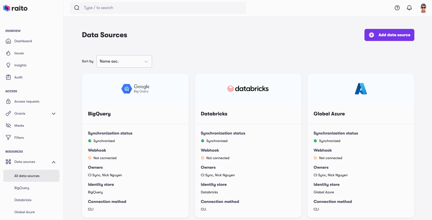Viewport: 432px width, 220px height.
Task: Click Identity store value 'Databricks' on card
Action: click(209, 192)
